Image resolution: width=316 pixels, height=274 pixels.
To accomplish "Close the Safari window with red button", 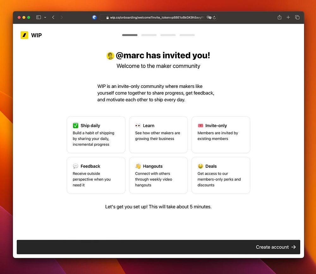I will click(19, 17).
